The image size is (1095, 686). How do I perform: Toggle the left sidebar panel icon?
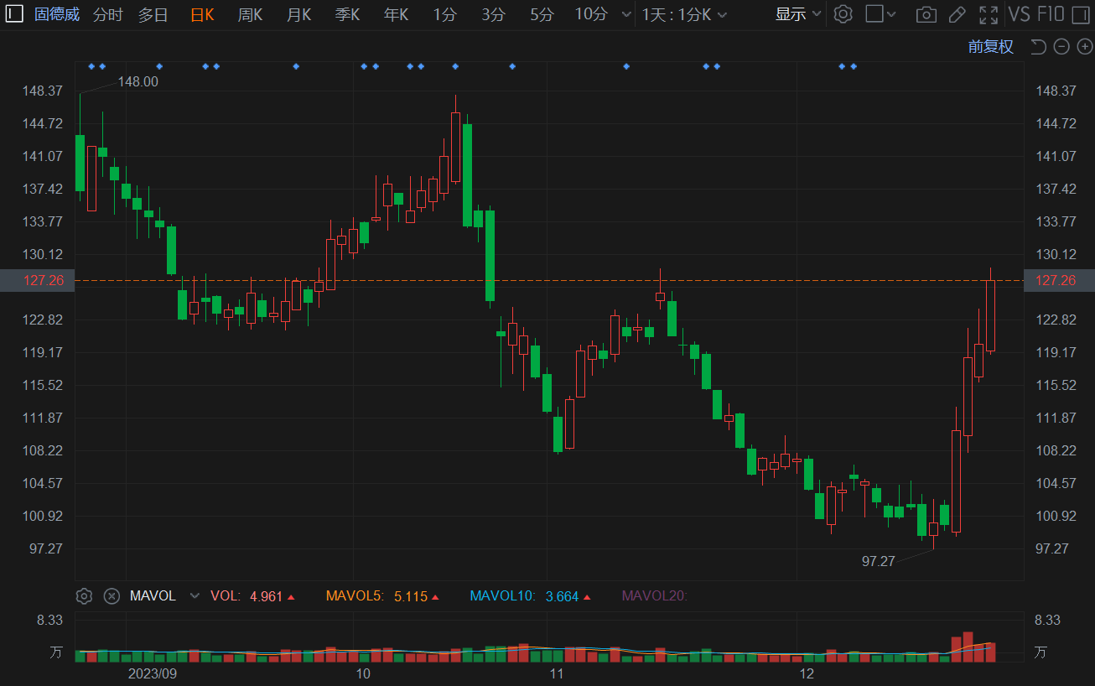point(14,14)
